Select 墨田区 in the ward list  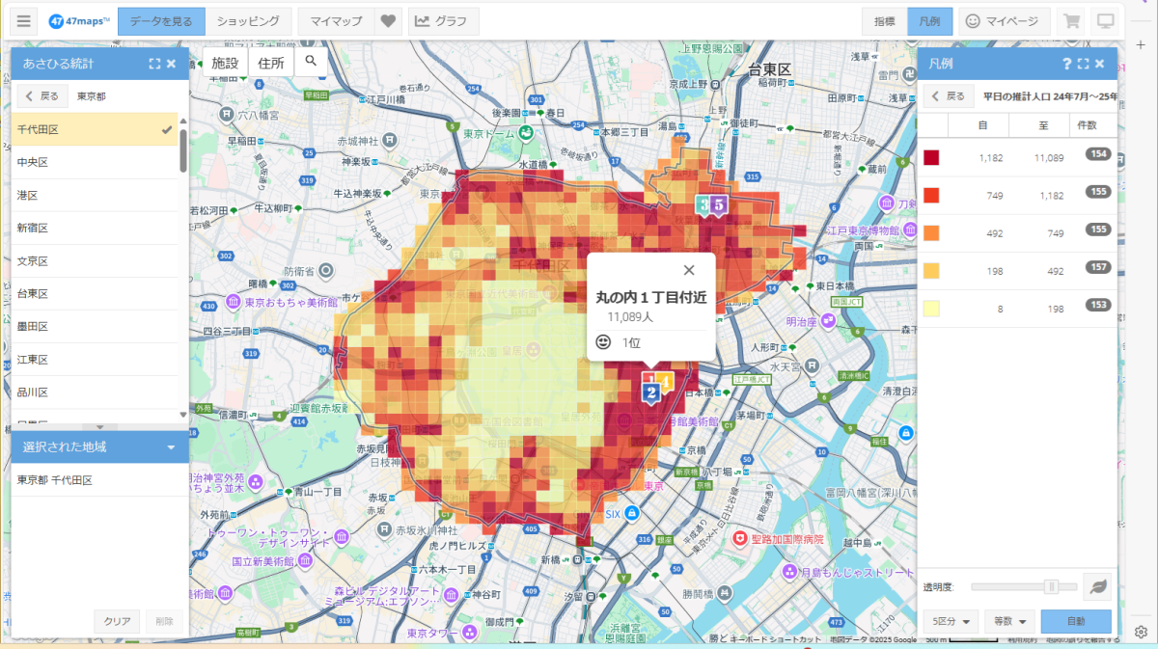tap(95, 327)
